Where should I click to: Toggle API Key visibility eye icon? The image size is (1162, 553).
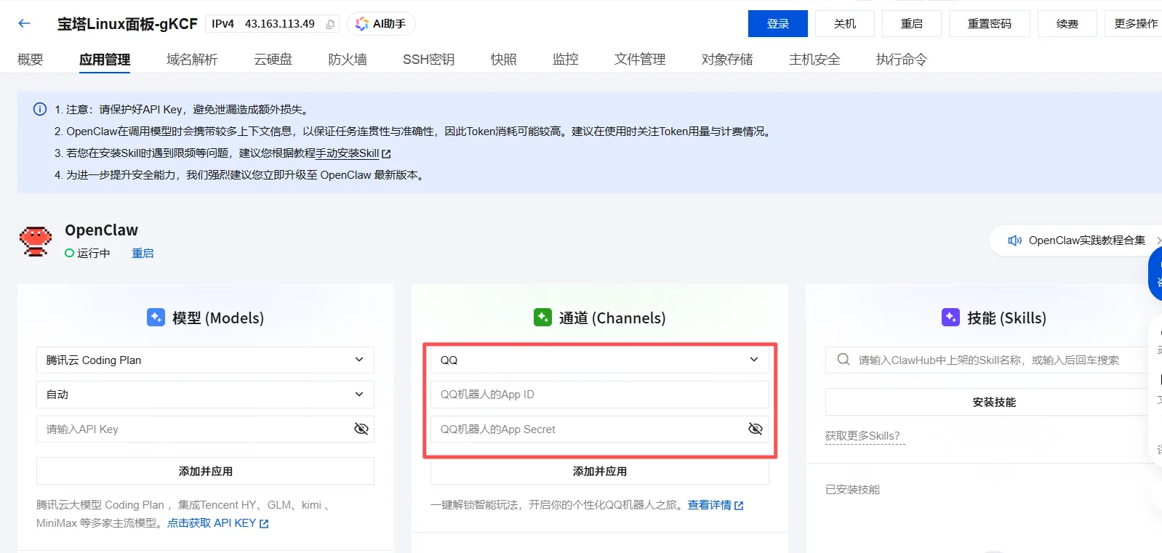click(x=361, y=429)
